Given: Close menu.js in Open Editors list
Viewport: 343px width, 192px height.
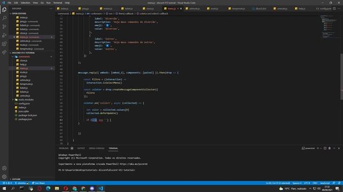Looking at the screenshot, I should pyautogui.click(x=14, y=37).
